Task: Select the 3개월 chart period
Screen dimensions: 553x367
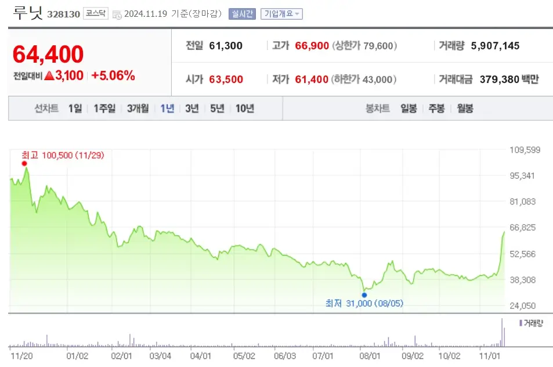Action: click(x=136, y=108)
